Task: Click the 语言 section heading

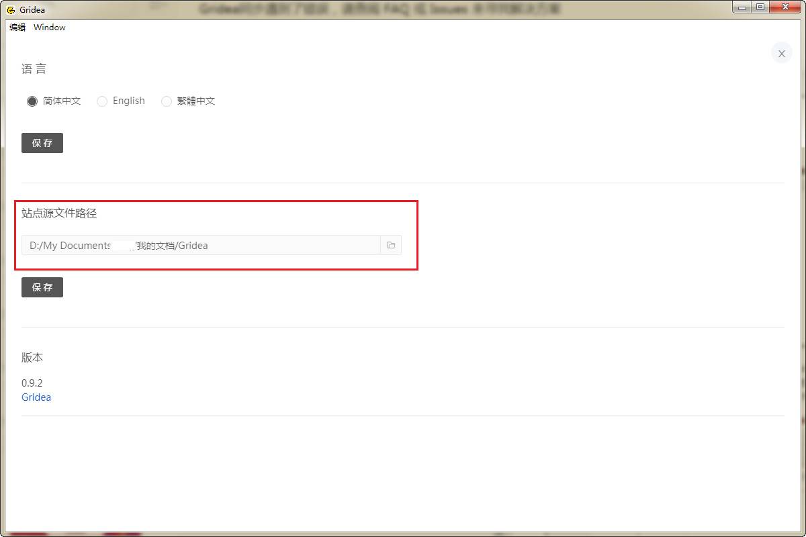Action: click(x=34, y=68)
